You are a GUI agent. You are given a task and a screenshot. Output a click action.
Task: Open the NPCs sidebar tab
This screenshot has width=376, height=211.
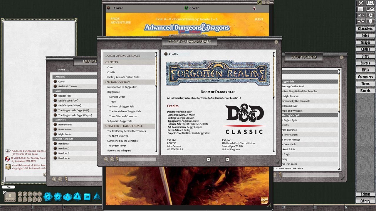[x=365, y=70]
